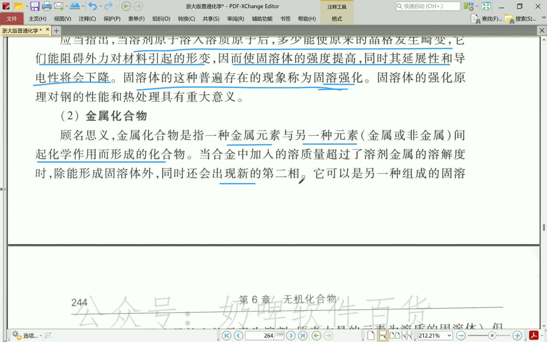The width and height of the screenshot is (547, 342).
Task: Open the 组织(O) ribbon tab
Action: coord(161,19)
